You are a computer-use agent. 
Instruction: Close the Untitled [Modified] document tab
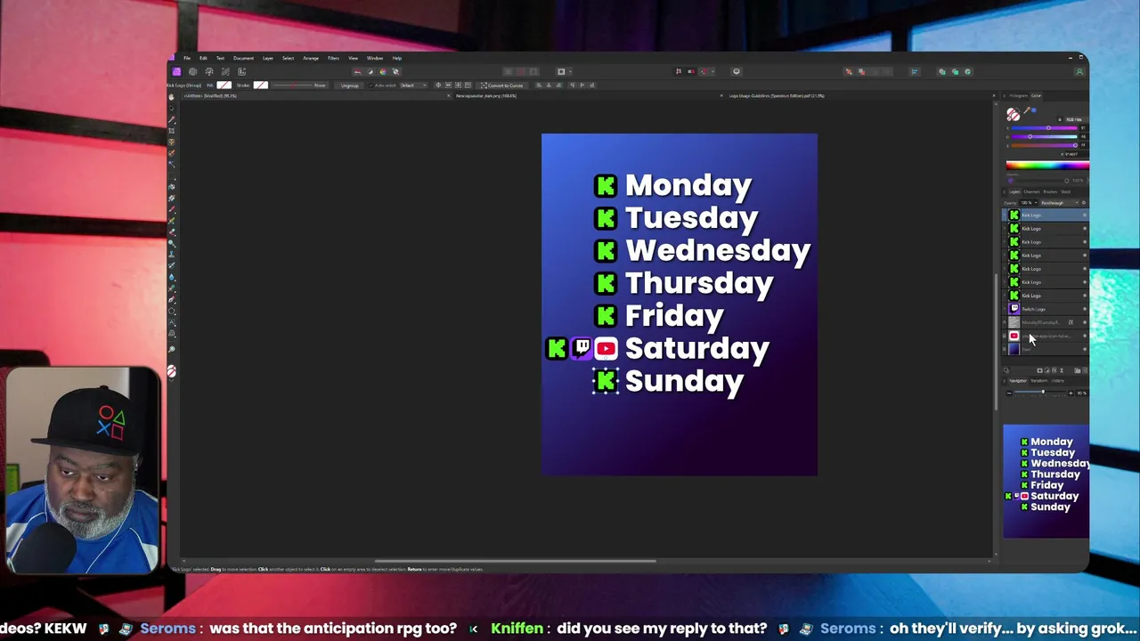[x=448, y=95]
